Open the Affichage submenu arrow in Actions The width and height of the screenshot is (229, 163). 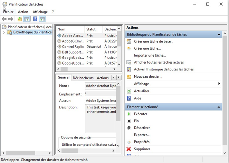click(219, 84)
